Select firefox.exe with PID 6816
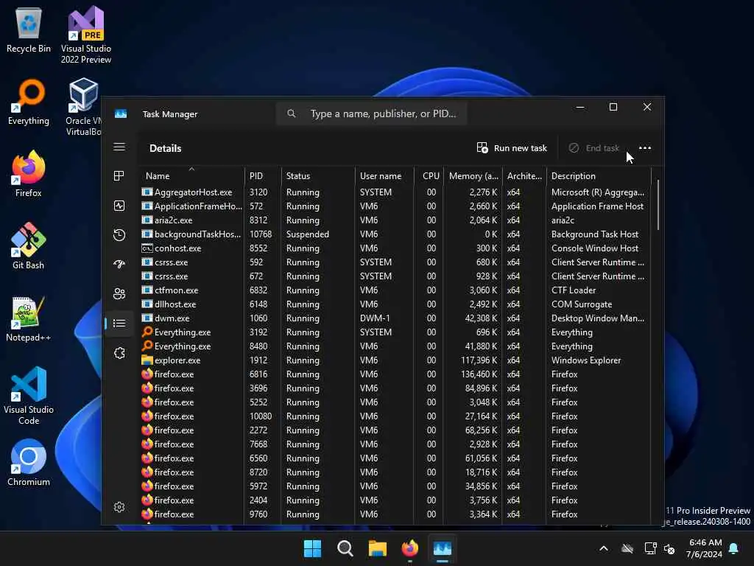Viewport: 754px width, 566px height. [x=395, y=374]
